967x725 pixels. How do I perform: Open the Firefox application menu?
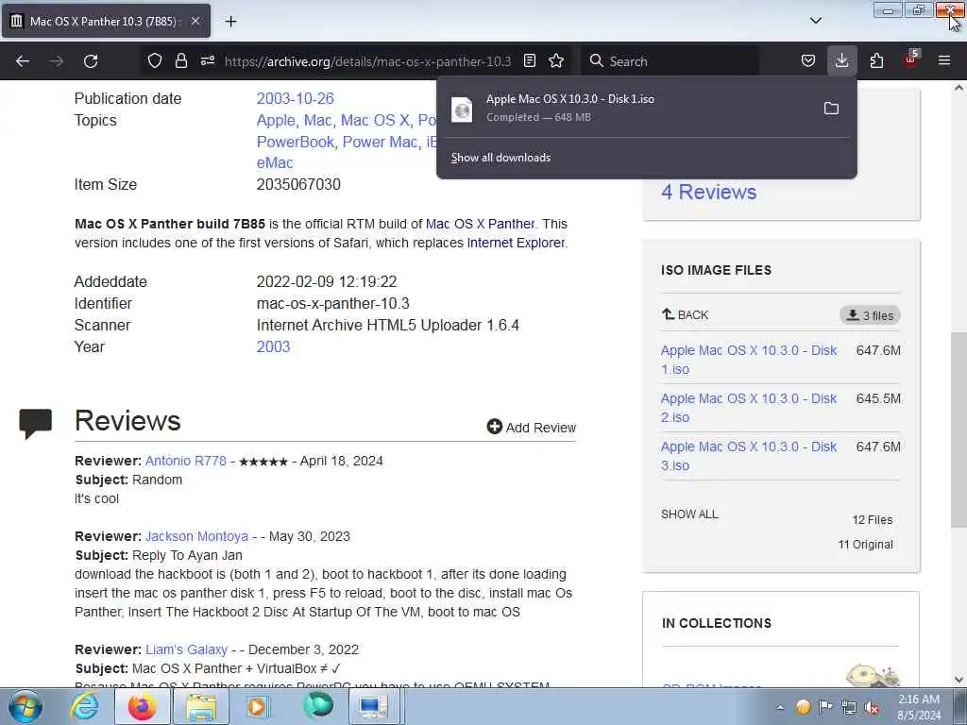[944, 61]
